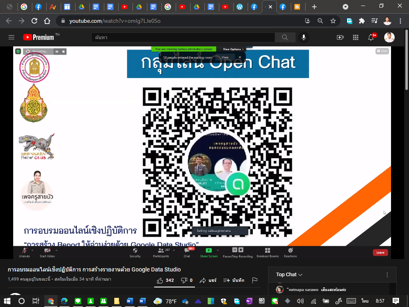
Task: Open the taskbar weather widget 78°F
Action: click(x=165, y=301)
